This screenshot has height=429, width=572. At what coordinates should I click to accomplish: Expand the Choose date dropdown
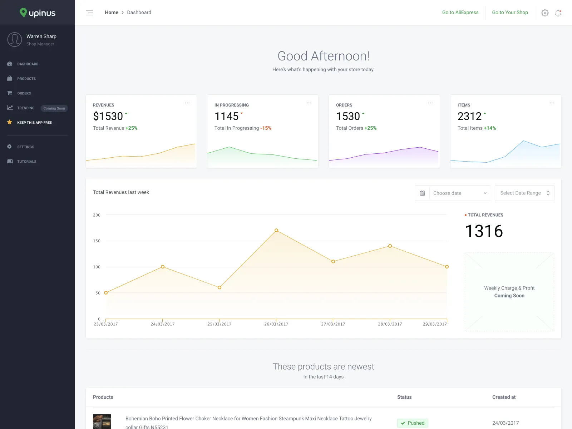[x=460, y=193]
